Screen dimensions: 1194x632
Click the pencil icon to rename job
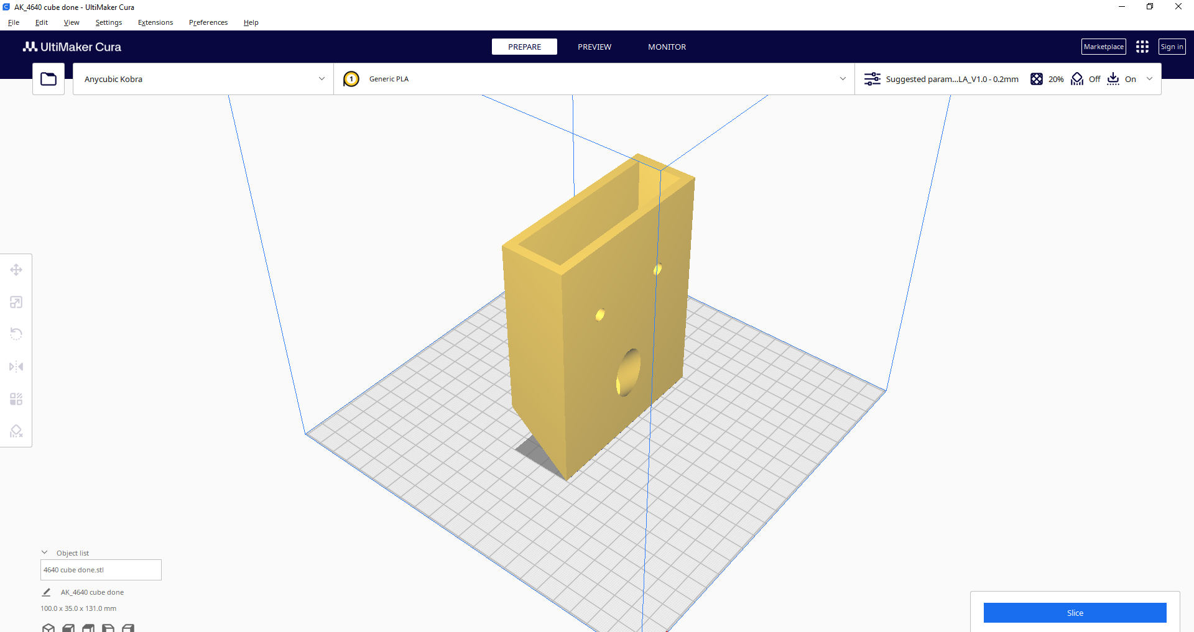(46, 592)
